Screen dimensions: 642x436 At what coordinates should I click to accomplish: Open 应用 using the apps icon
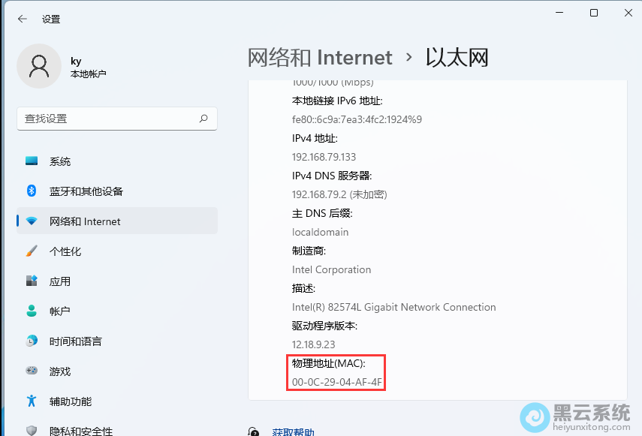point(31,281)
